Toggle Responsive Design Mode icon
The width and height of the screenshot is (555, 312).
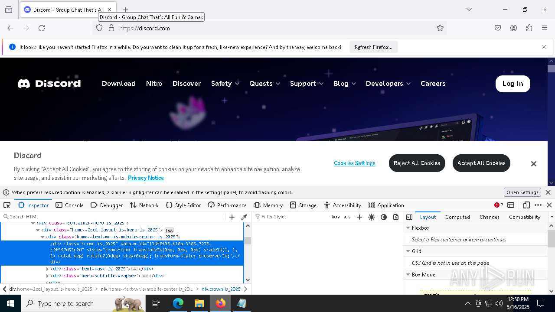coord(526,205)
